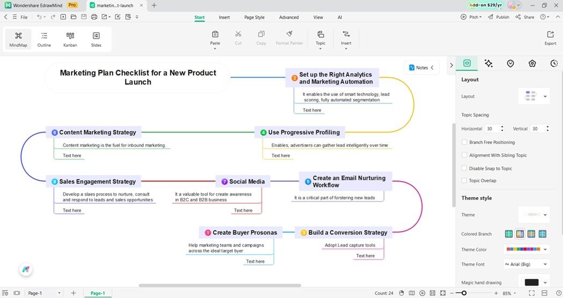Click the Share button
This screenshot has height=298, width=563.
coord(524,17)
